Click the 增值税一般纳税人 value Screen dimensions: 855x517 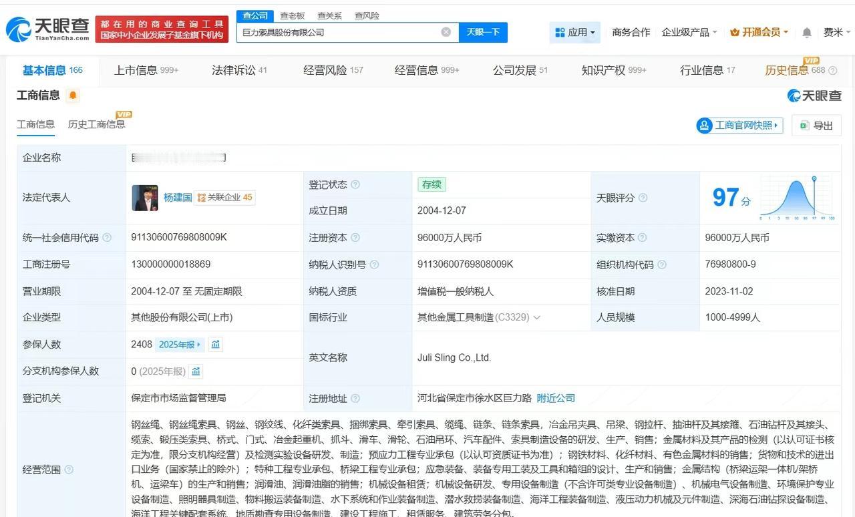point(456,291)
